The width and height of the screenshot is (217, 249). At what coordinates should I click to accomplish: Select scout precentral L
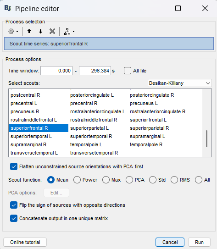click(24, 103)
